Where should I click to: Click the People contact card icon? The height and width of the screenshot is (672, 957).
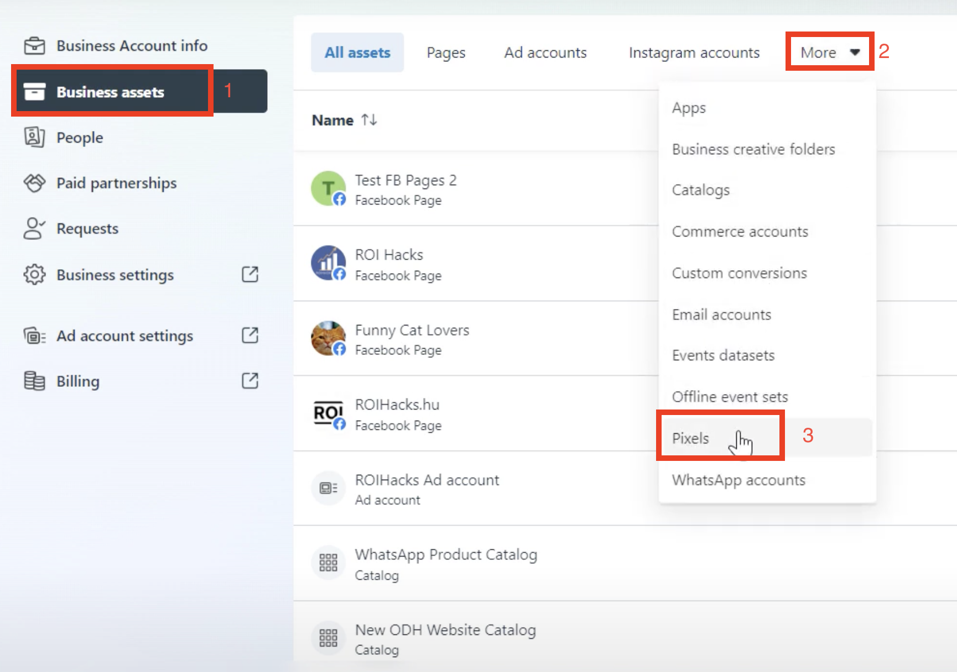[34, 137]
